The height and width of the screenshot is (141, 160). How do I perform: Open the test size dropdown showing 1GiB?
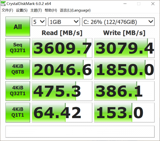point(64,22)
